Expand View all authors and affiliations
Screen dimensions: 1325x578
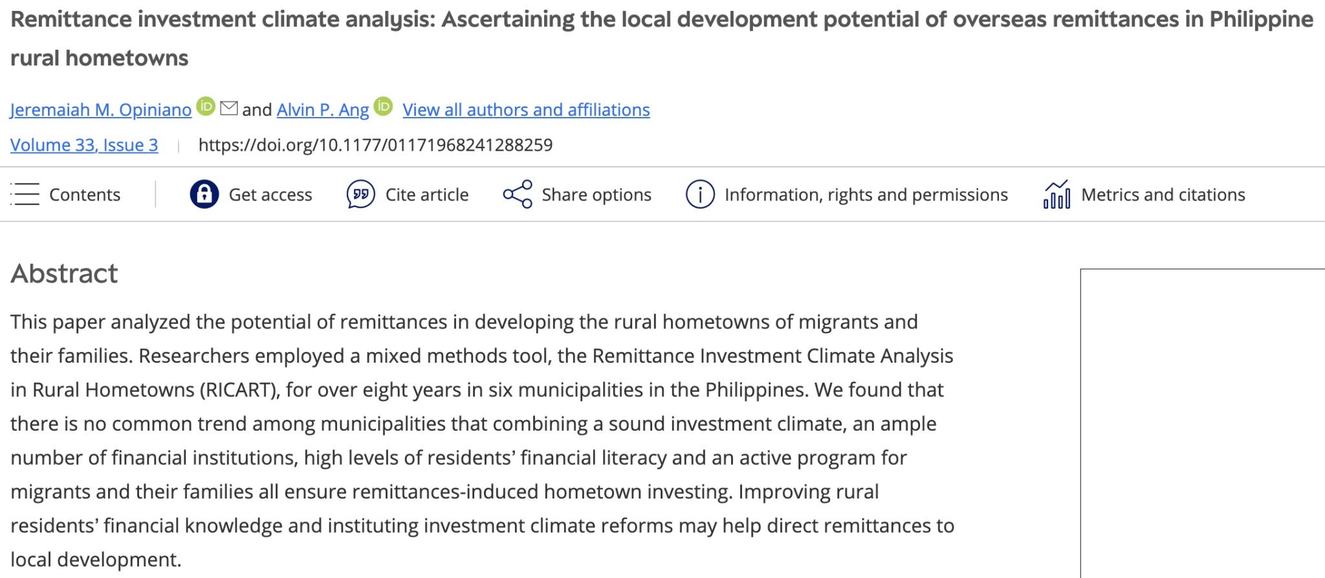coord(526,110)
